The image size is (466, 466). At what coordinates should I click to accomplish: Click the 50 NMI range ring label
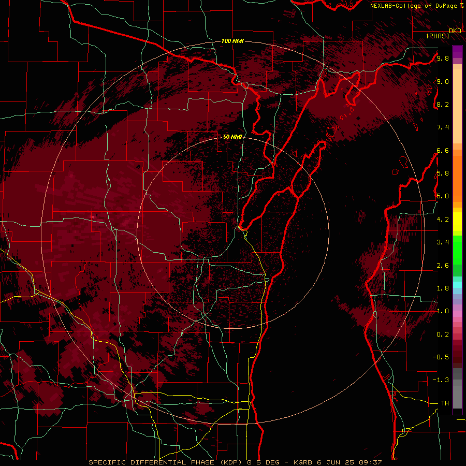coord(232,137)
